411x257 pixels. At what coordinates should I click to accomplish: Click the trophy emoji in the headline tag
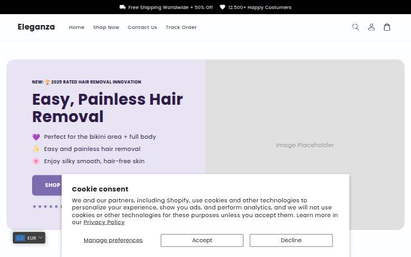[48, 82]
